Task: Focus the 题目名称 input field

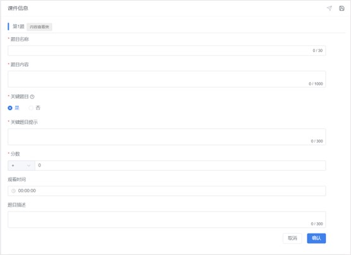Action: (x=167, y=50)
